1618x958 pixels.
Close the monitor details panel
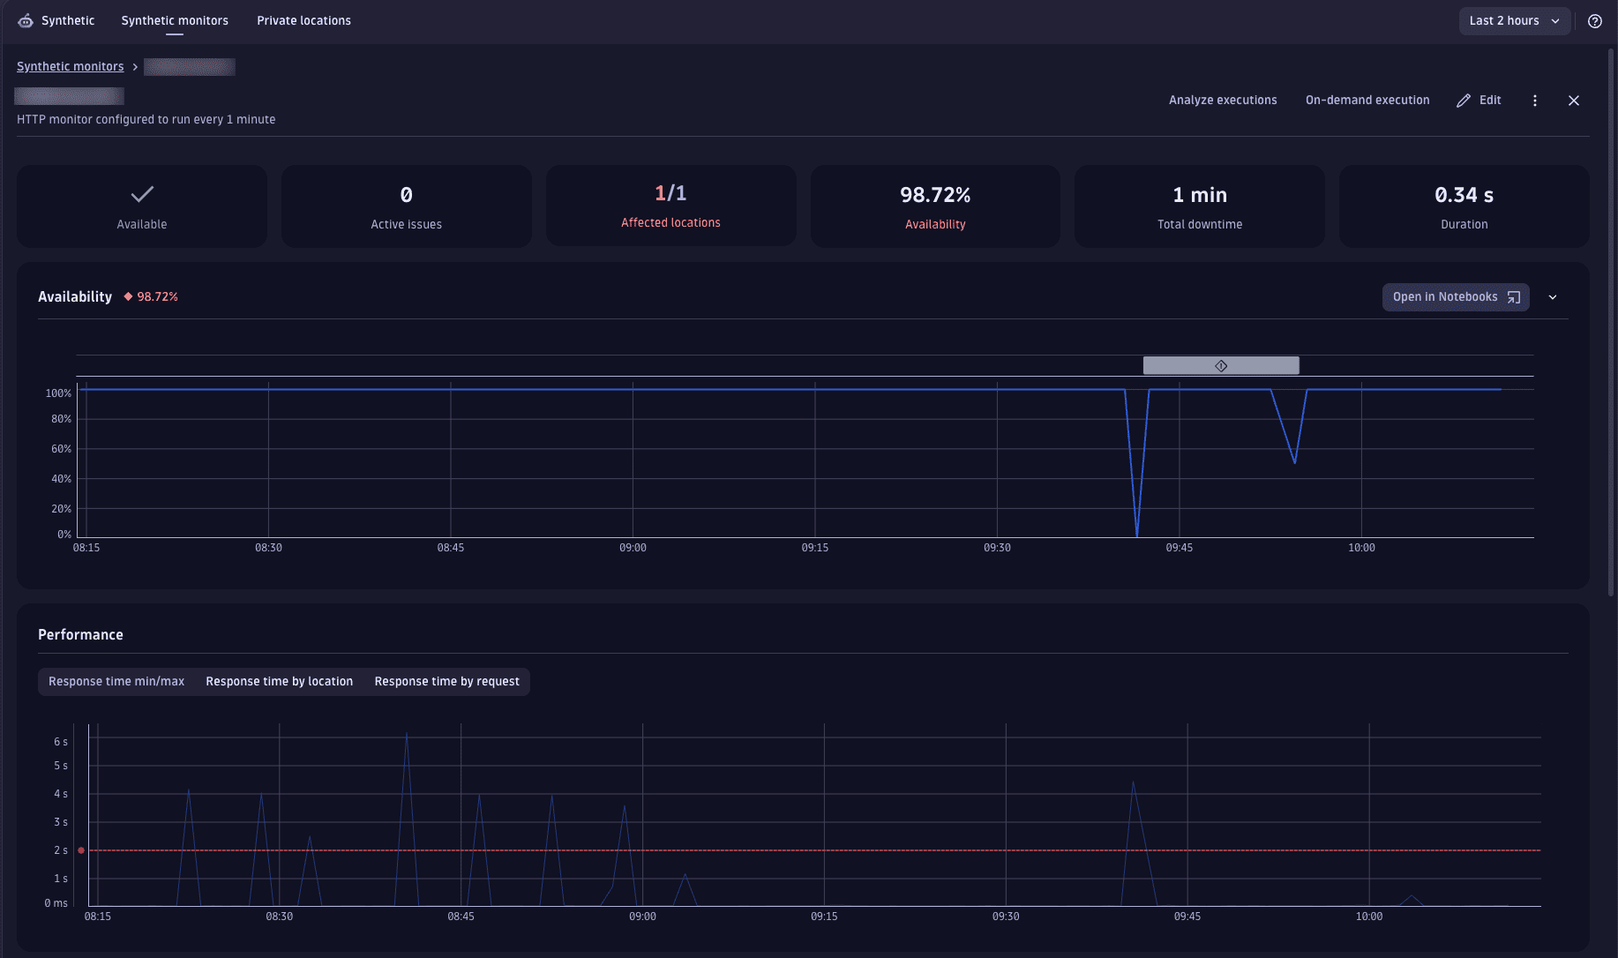(x=1574, y=101)
